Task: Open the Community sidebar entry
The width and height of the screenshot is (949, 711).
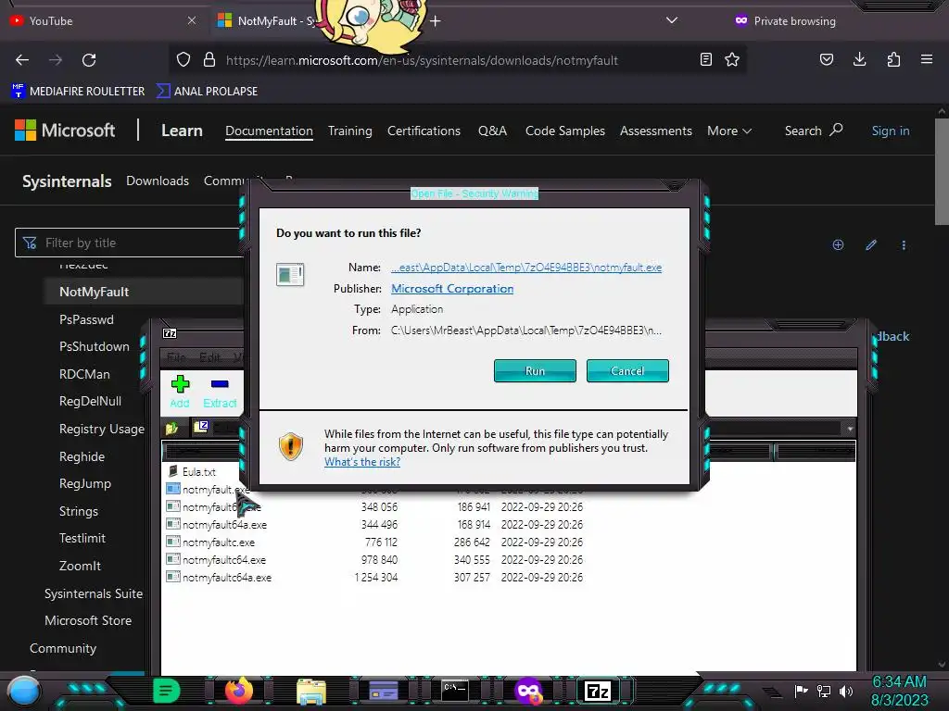Action: point(63,649)
